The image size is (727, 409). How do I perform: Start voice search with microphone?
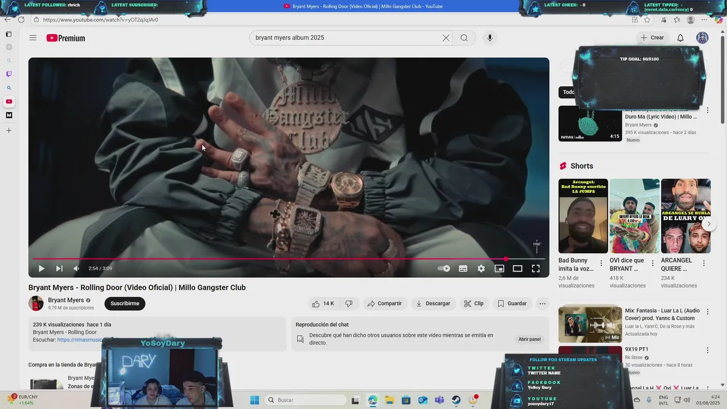[490, 38]
